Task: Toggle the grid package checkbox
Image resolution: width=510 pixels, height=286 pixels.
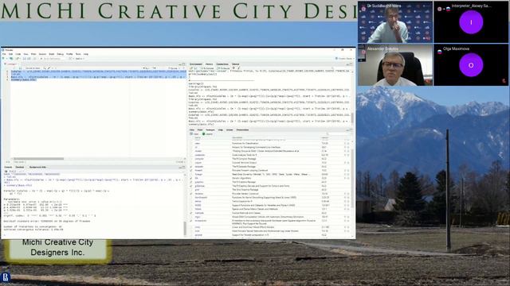Action: [191, 190]
